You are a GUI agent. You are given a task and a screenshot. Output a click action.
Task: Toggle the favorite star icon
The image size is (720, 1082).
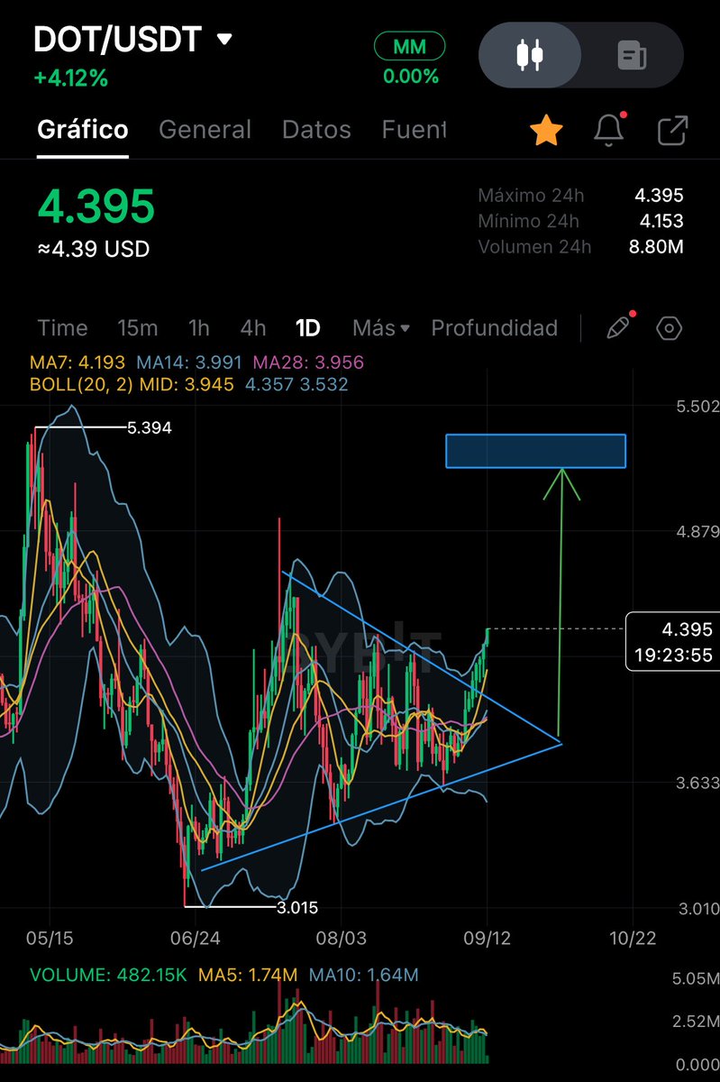click(546, 132)
